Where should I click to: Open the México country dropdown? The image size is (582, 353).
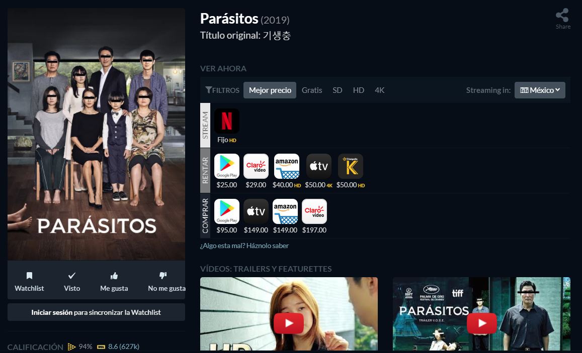[x=540, y=90]
